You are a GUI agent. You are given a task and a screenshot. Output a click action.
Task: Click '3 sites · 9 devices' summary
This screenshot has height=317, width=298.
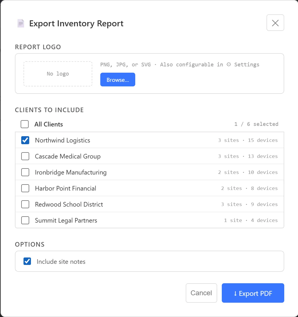tap(249, 204)
